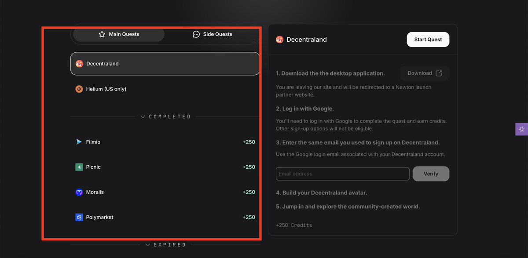Click the +250 reward next to Filmio
The height and width of the screenshot is (258, 528).
(249, 142)
